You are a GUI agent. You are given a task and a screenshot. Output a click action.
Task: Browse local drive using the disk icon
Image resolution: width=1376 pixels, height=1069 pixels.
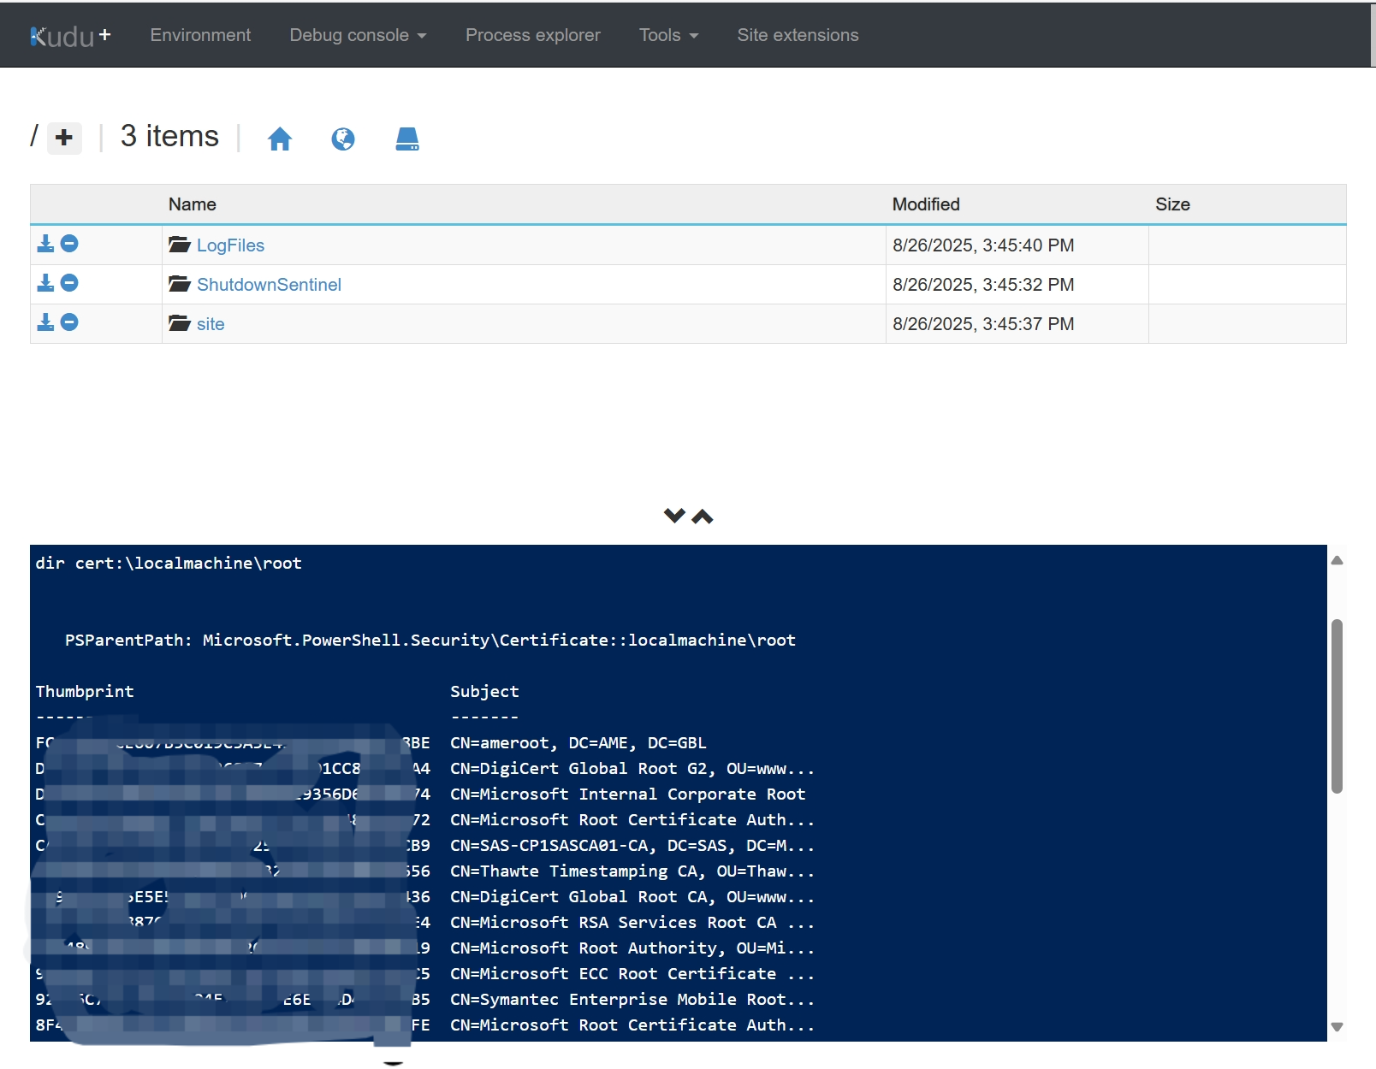(x=407, y=138)
